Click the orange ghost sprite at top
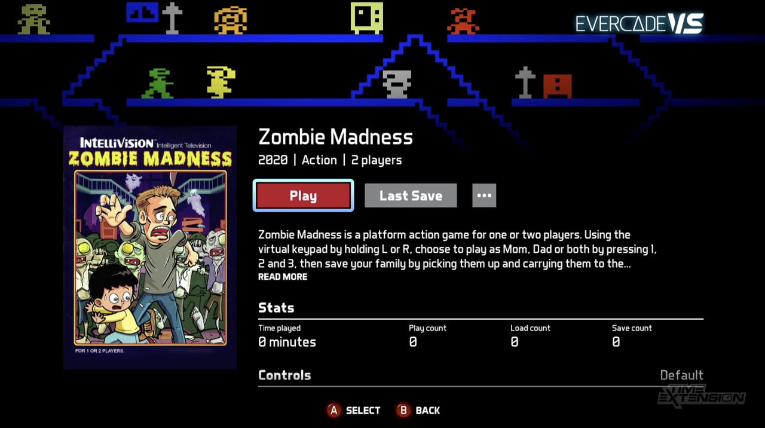The image size is (765, 428). (x=231, y=20)
